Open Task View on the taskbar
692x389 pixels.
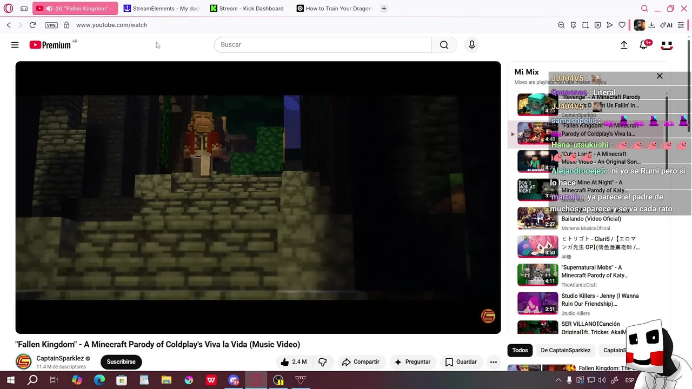(54, 380)
